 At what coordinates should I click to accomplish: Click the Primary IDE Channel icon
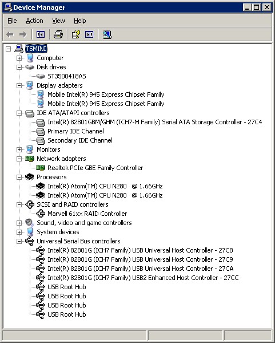pyautogui.click(x=41, y=132)
